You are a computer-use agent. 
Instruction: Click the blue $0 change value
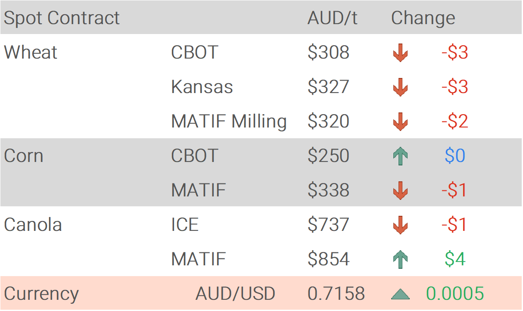[455, 156]
